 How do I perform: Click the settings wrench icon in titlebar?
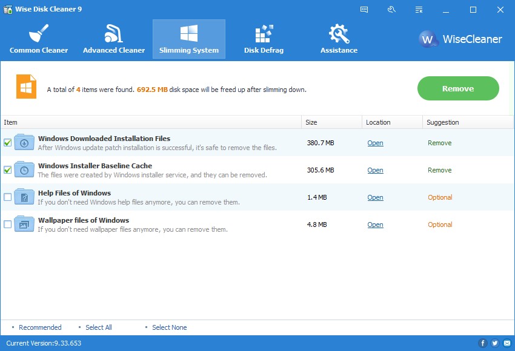pyautogui.click(x=391, y=10)
